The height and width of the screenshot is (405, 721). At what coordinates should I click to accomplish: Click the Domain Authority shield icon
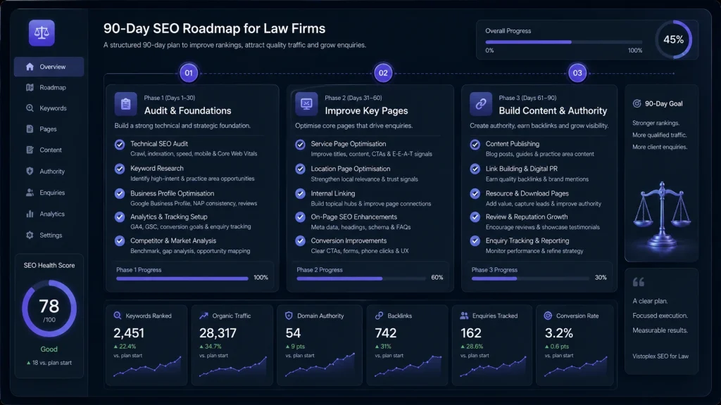tap(289, 316)
